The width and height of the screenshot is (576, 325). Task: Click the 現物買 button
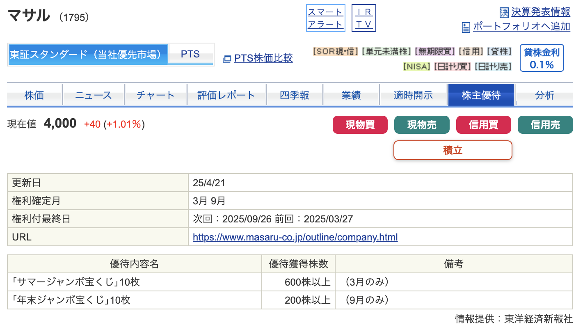tap(360, 125)
